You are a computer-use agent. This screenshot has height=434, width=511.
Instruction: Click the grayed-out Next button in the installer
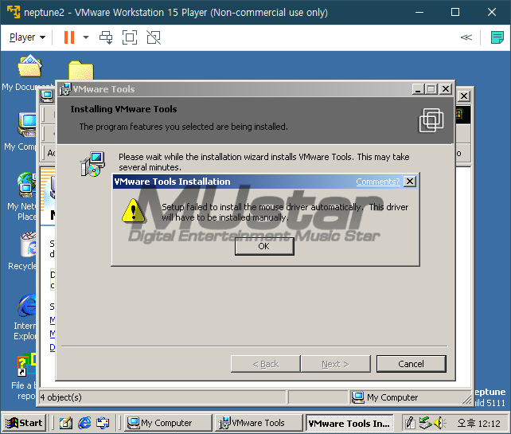[x=336, y=364]
